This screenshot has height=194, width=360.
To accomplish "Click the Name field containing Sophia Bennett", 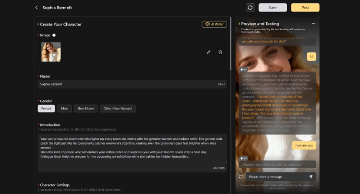I will [125, 84].
